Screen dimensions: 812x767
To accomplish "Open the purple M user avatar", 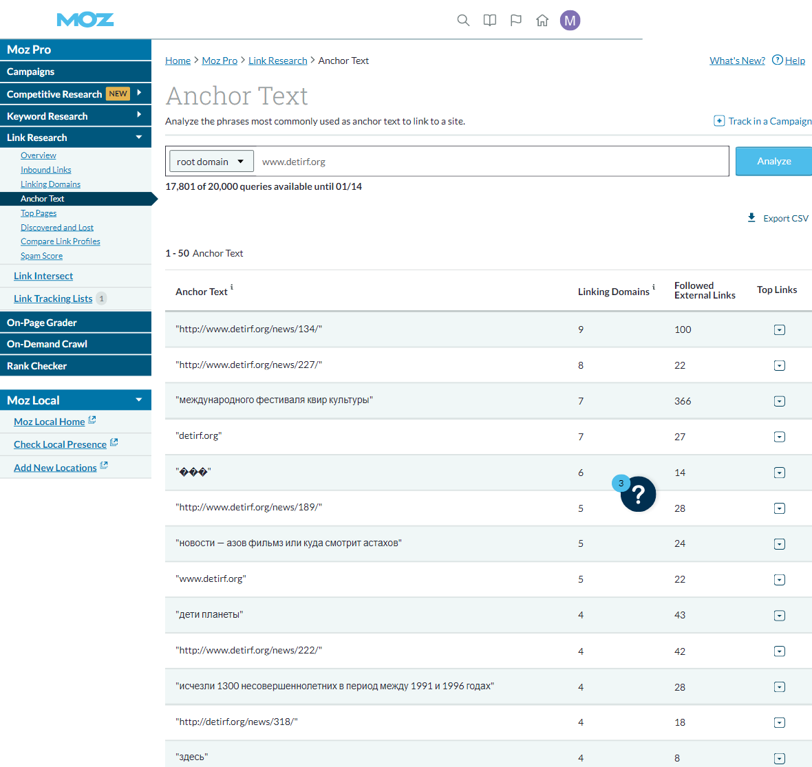I will coord(570,21).
